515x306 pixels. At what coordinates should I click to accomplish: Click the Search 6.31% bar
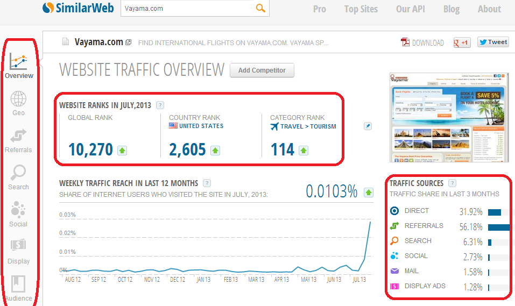490,243
